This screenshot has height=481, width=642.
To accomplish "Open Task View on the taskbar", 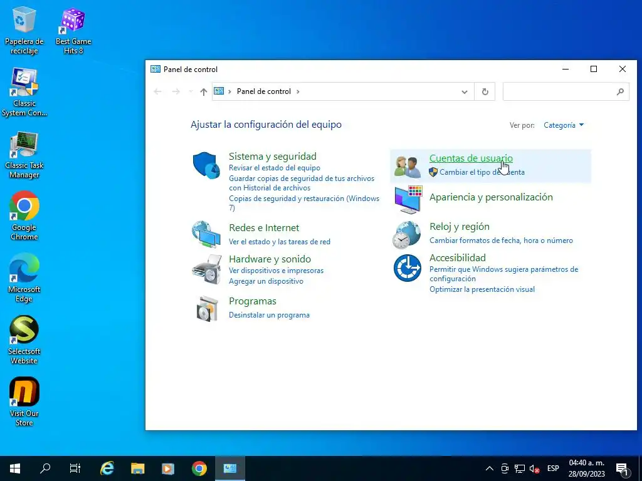I will point(75,468).
